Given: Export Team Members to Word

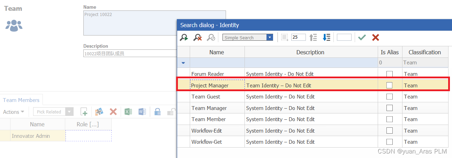Looking at the screenshot, I should pos(142,112).
